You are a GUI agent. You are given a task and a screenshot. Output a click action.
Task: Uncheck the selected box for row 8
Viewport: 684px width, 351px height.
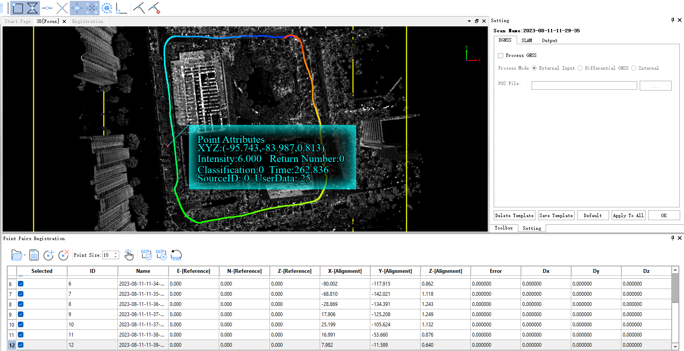[20, 304]
